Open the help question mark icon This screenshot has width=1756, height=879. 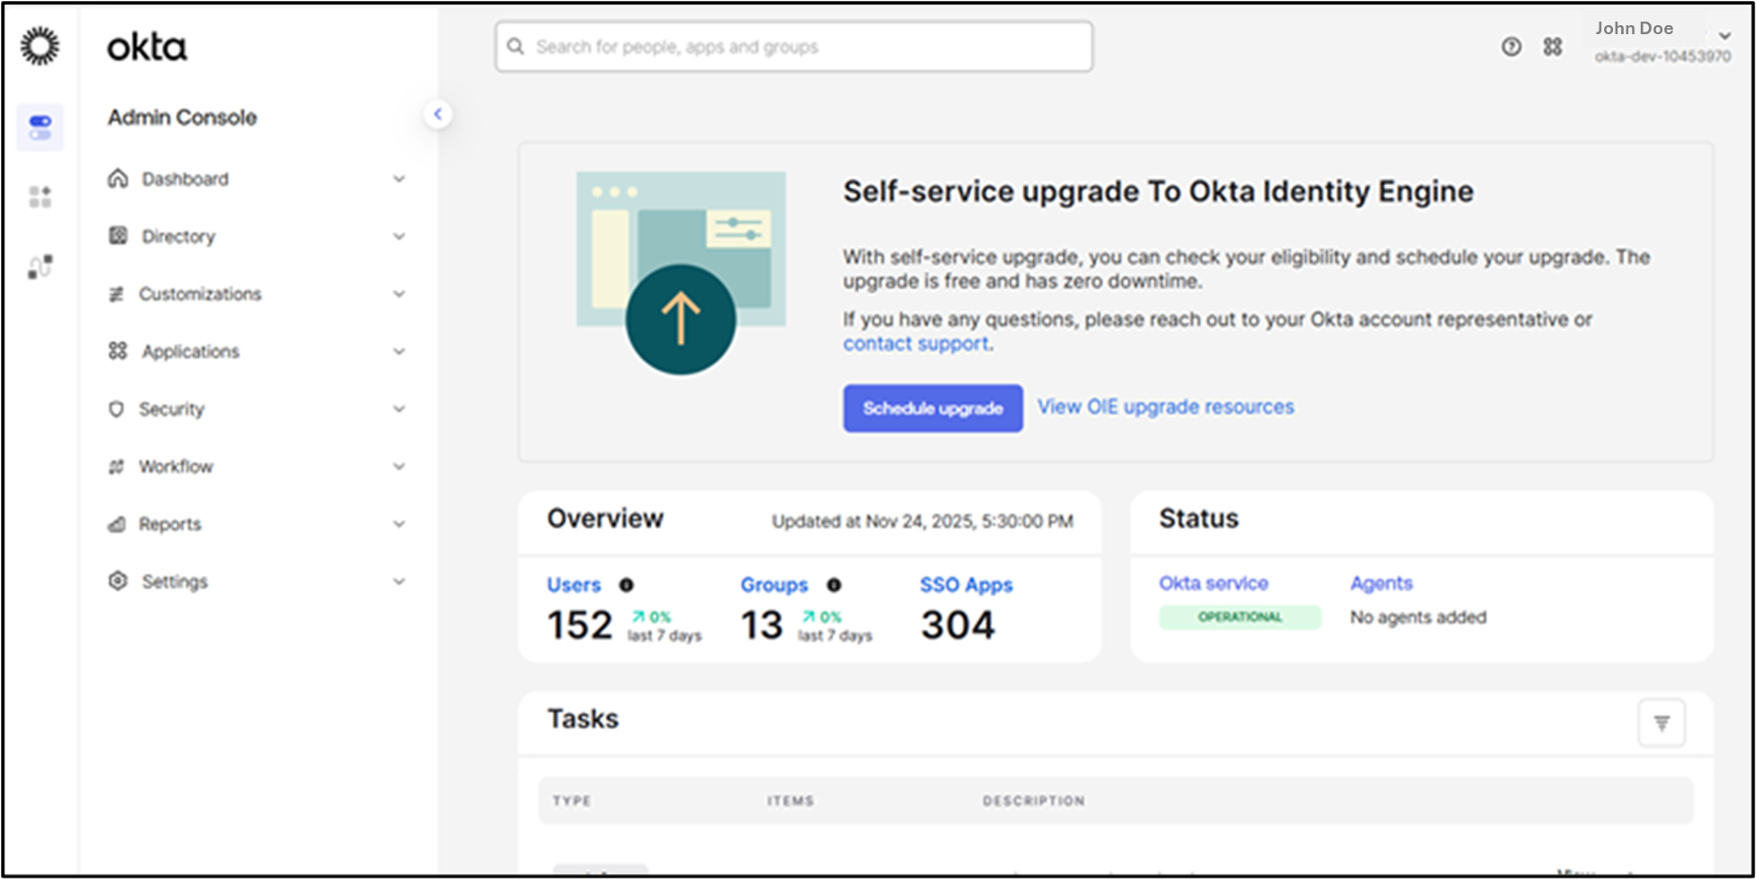tap(1511, 47)
